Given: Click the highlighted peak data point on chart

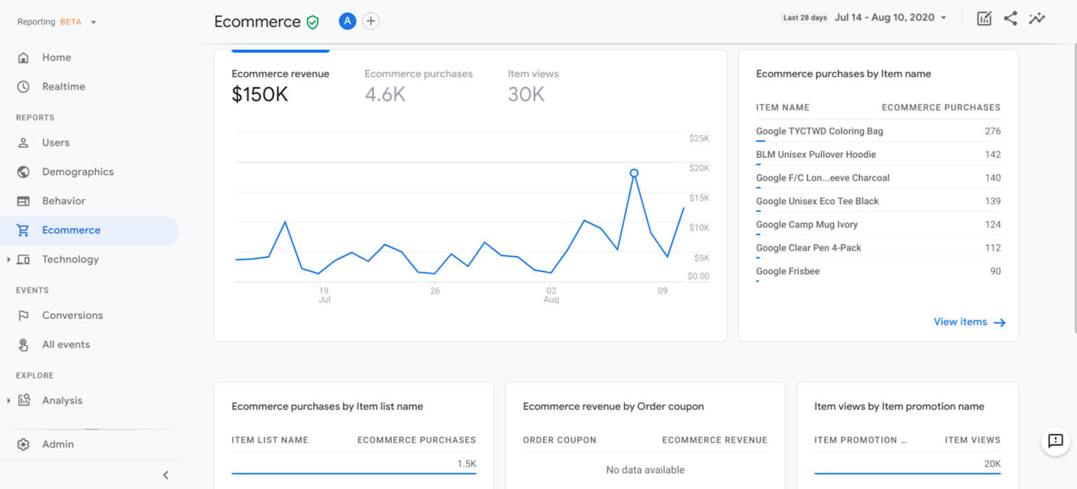Looking at the screenshot, I should 634,173.
